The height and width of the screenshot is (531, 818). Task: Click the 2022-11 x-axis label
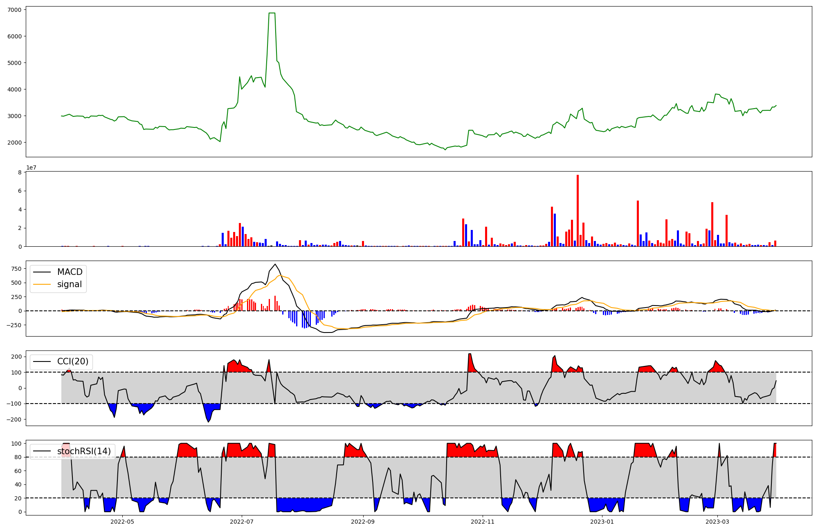[483, 522]
